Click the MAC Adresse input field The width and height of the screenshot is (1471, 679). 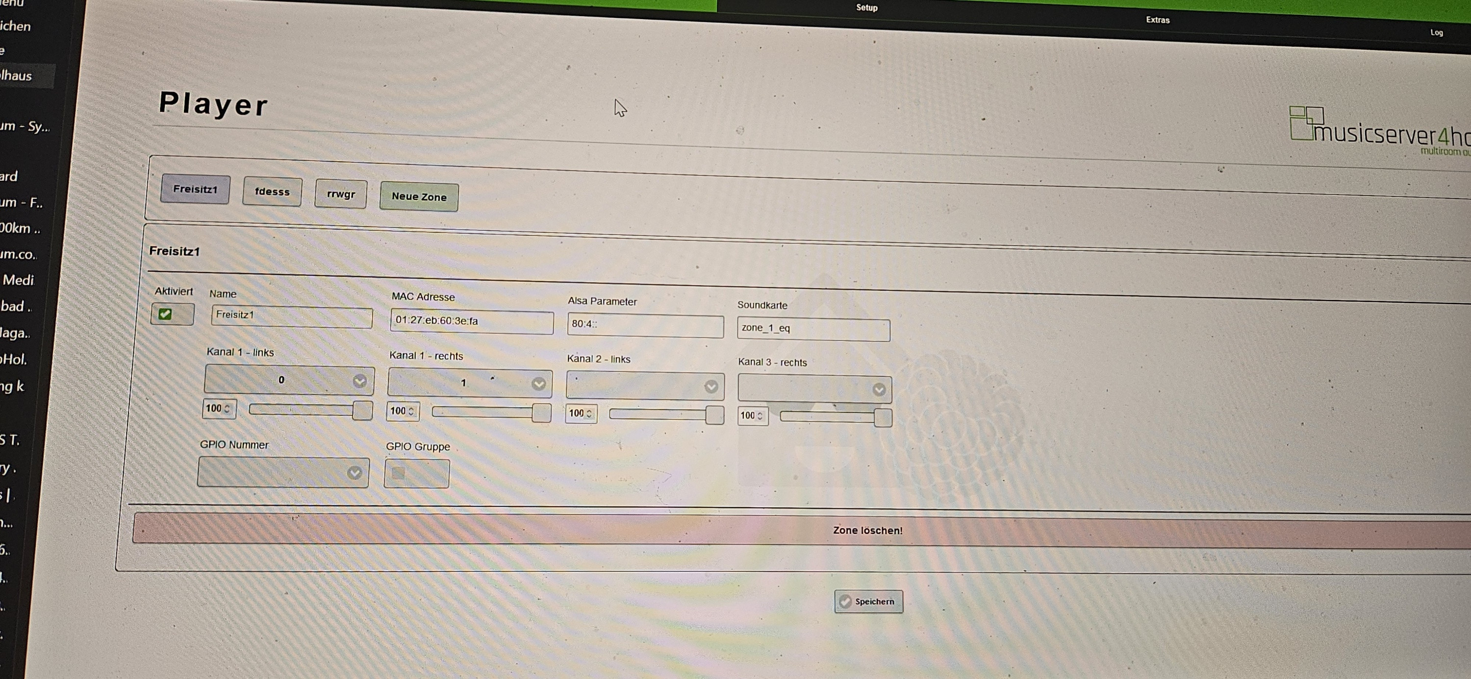tap(471, 321)
